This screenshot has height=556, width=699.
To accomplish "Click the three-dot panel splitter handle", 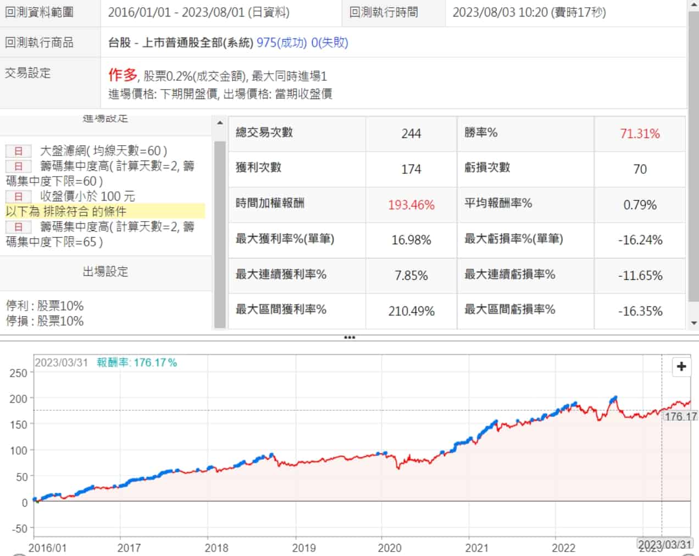I will click(349, 337).
